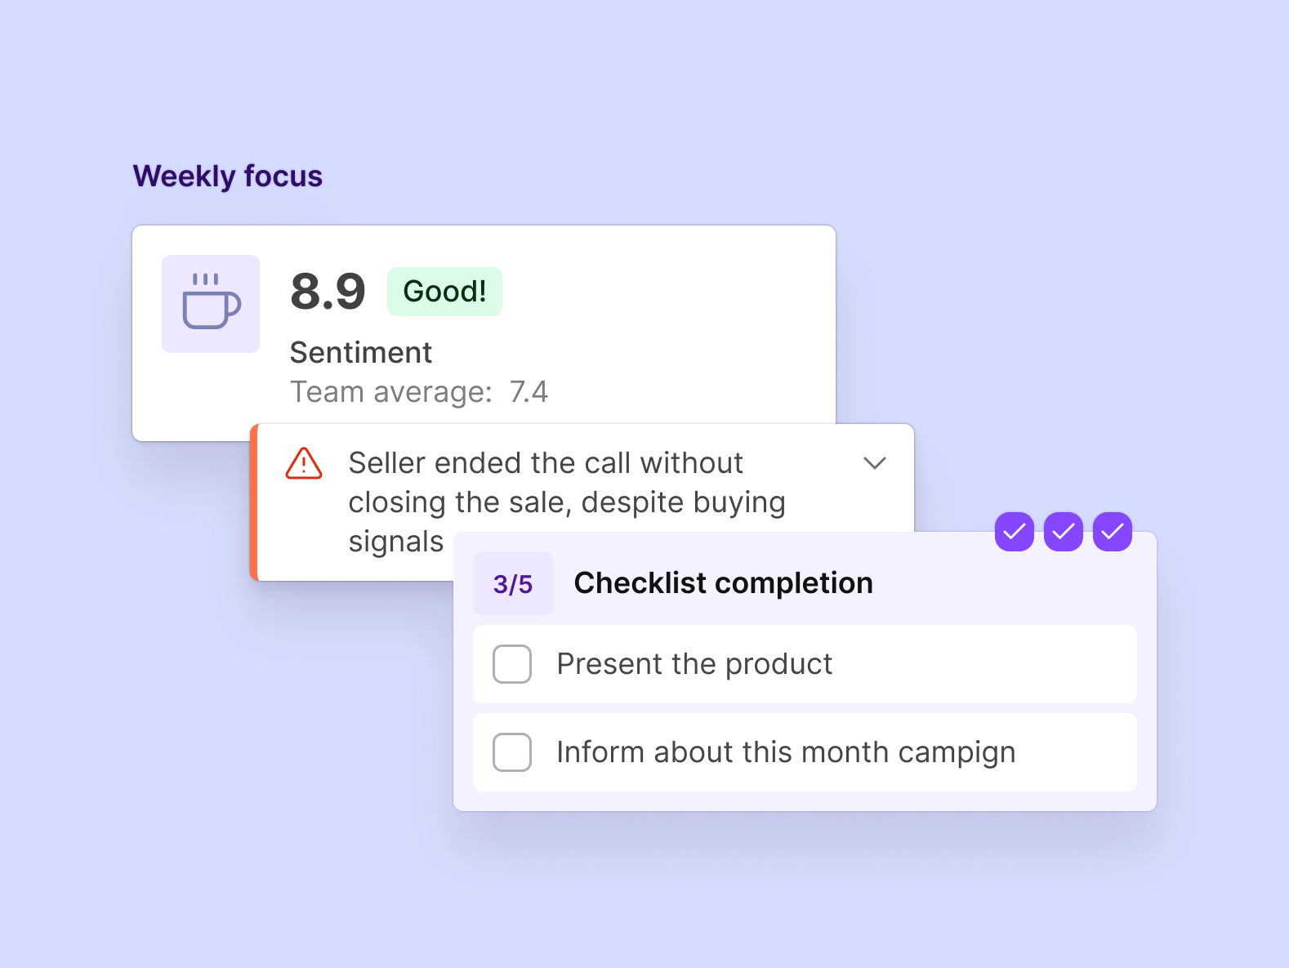Expand the seller call warning chevron
1289x968 pixels.
click(x=874, y=463)
